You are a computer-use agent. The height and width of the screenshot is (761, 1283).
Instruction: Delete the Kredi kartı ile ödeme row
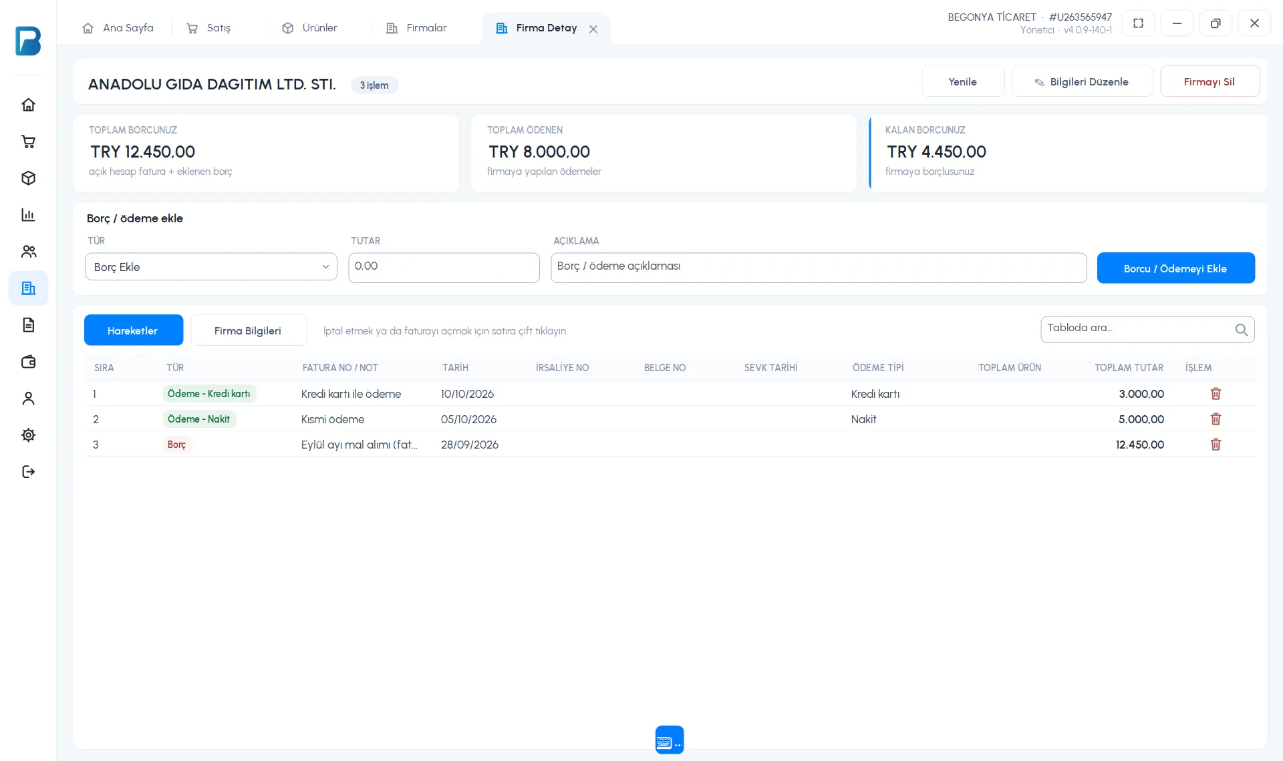click(1216, 394)
